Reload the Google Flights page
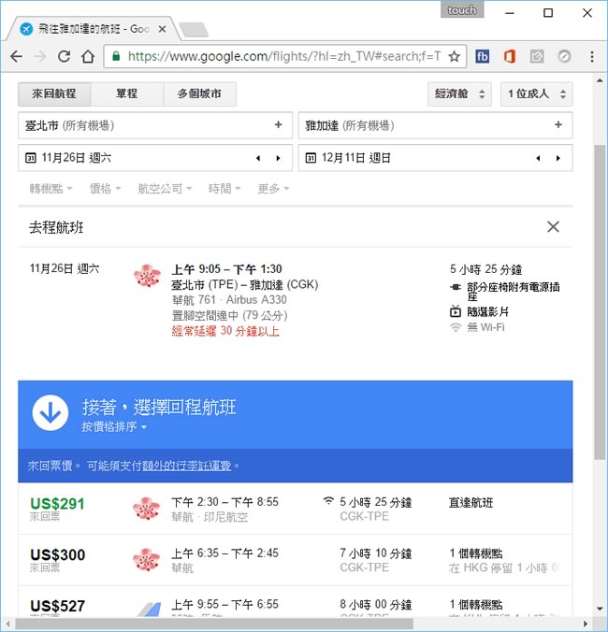Screen dimensions: 608x632 pos(65,56)
